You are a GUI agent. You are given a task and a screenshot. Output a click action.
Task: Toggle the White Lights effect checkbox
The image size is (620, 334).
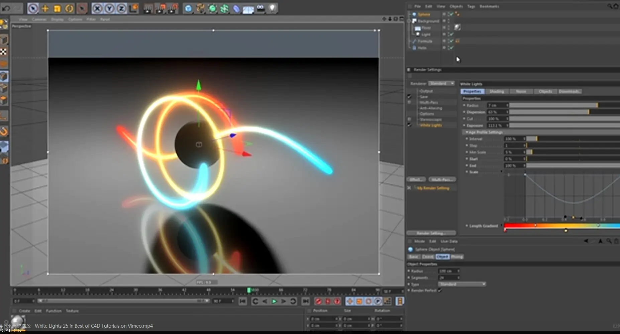(x=409, y=125)
